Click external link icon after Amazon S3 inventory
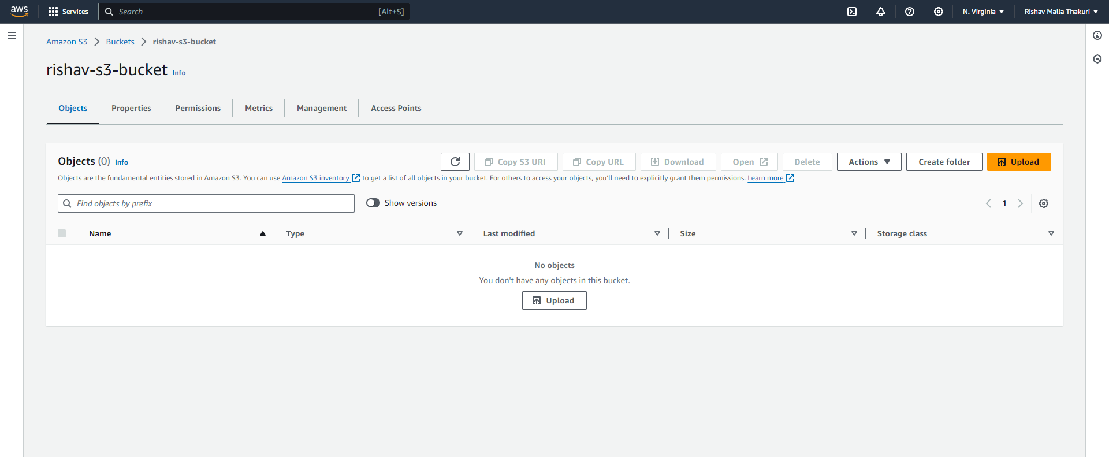This screenshot has width=1109, height=457. [356, 178]
